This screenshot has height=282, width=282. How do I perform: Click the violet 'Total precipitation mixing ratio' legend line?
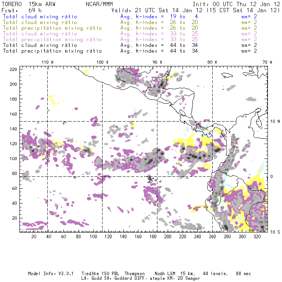[52, 40]
